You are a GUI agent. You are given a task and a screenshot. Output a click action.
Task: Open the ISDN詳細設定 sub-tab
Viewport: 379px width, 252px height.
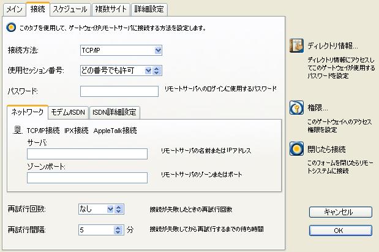[x=114, y=112]
